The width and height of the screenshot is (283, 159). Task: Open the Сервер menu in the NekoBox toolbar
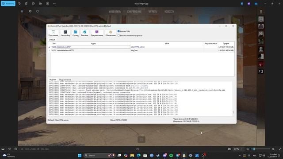point(76,34)
